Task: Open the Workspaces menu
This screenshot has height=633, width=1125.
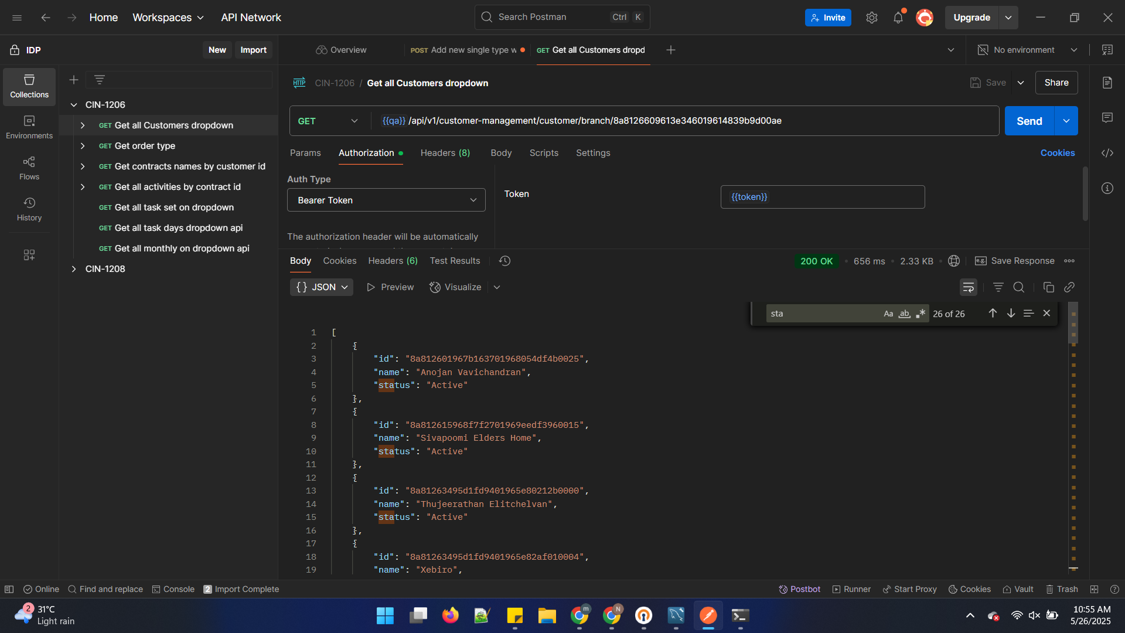Action: [168, 18]
